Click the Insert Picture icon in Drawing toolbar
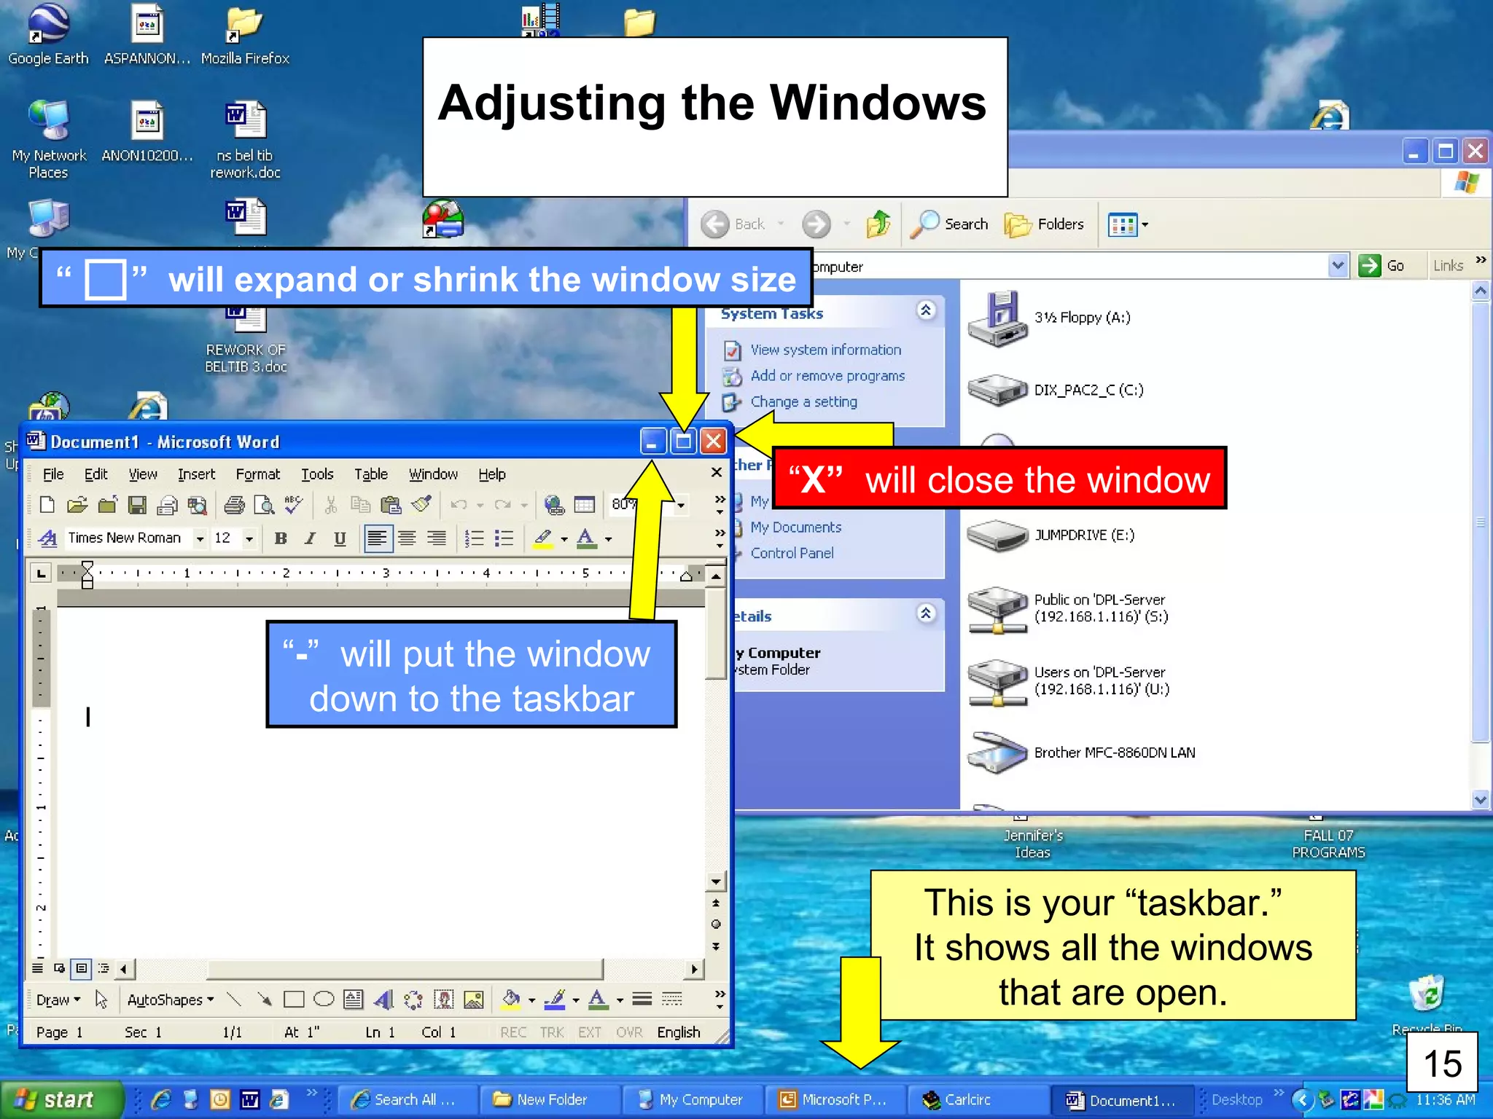Screen dimensions: 1493x1119 click(x=474, y=999)
